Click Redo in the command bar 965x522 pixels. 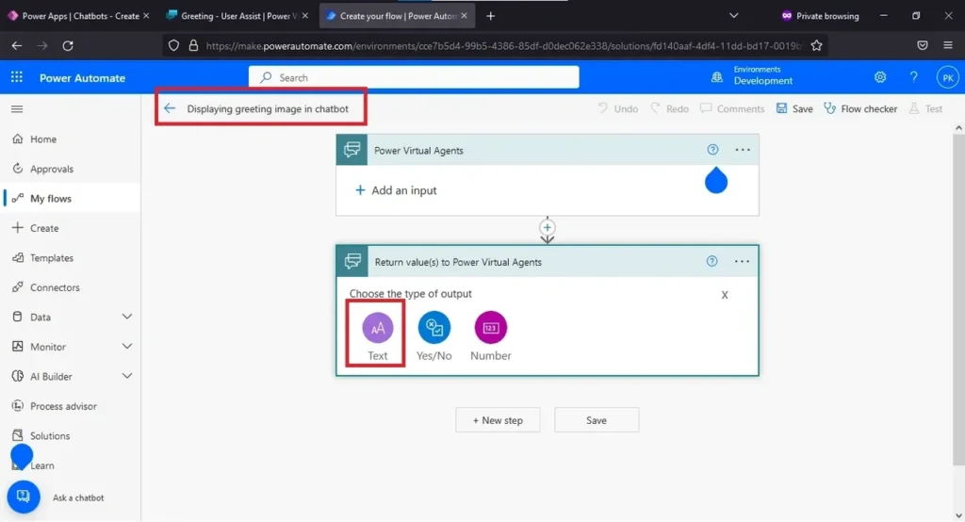pyautogui.click(x=670, y=109)
